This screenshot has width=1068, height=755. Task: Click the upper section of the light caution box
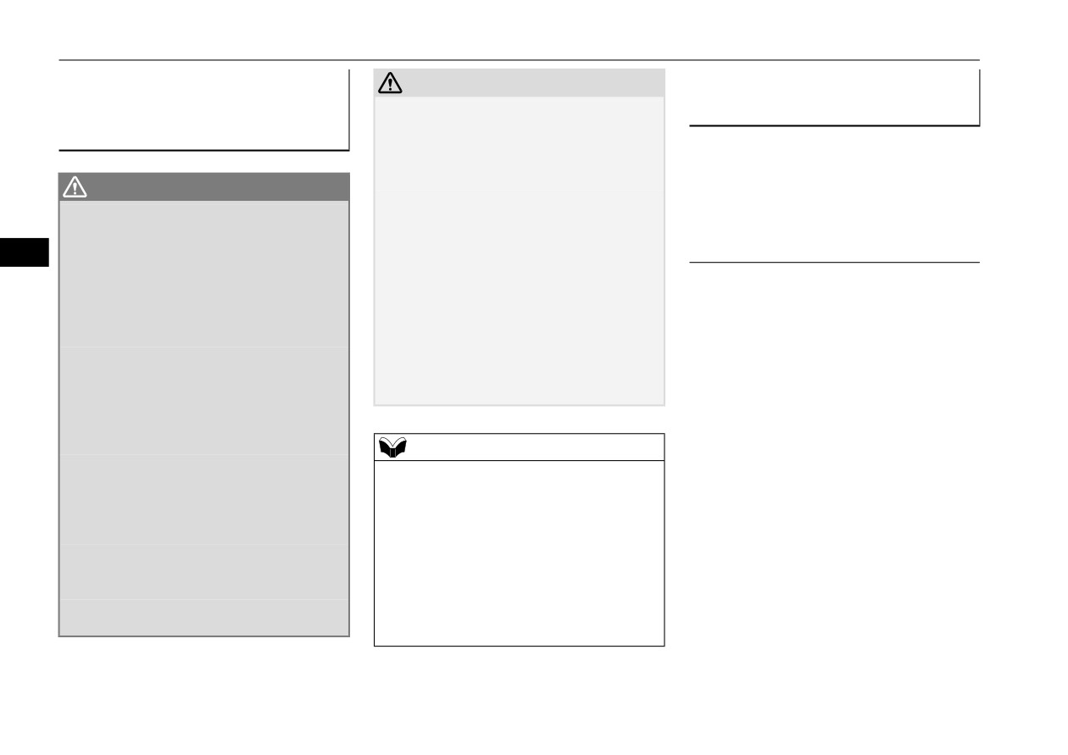[x=520, y=144]
